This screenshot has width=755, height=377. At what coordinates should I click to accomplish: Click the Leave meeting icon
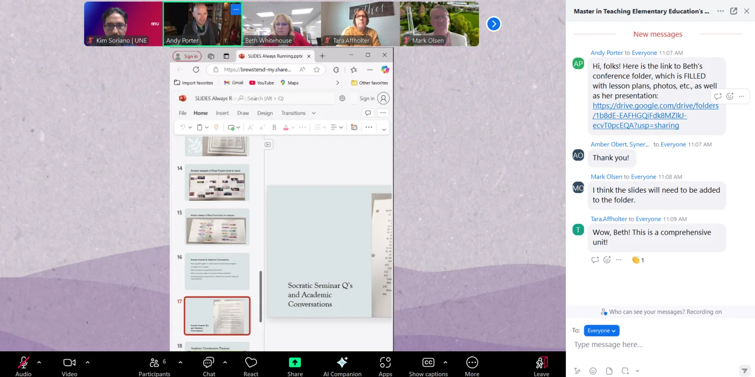(541, 363)
